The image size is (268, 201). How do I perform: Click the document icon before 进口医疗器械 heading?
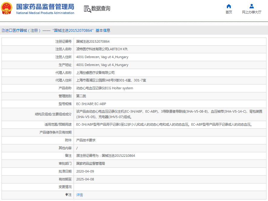point(3,31)
